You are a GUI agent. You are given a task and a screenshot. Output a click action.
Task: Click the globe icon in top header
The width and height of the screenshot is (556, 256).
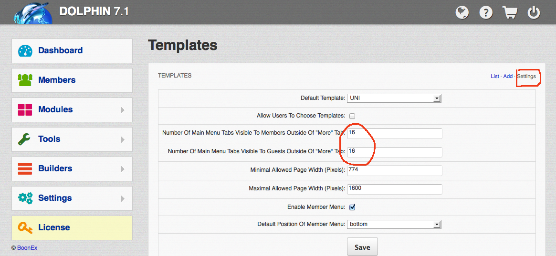pos(462,12)
